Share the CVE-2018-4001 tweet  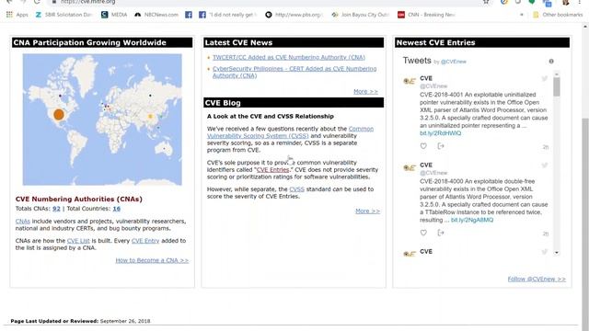tap(441, 146)
